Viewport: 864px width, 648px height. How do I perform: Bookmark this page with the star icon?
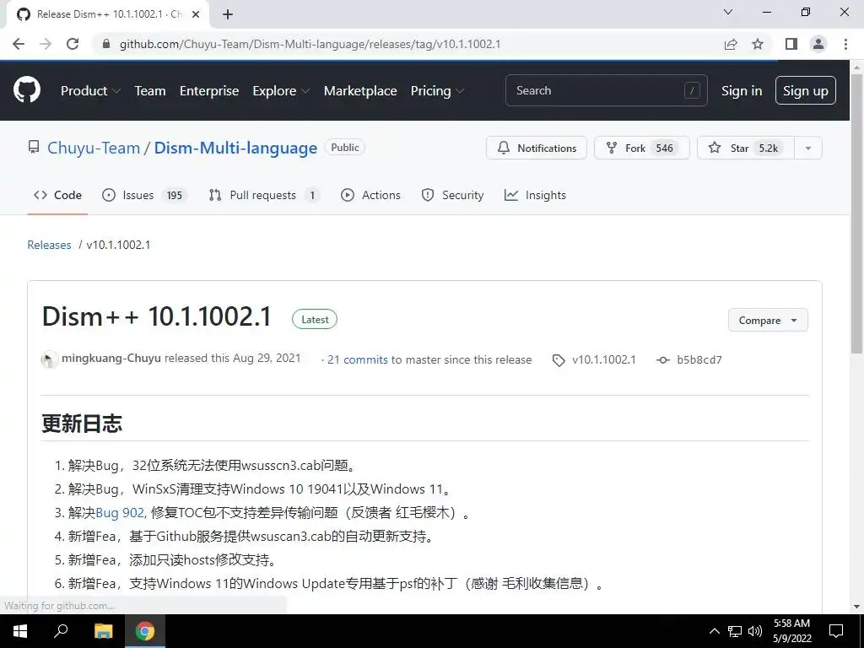click(x=758, y=44)
